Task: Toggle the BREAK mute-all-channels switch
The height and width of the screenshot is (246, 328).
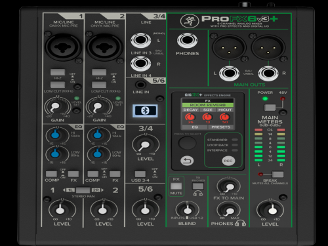Action: pyautogui.click(x=277, y=174)
